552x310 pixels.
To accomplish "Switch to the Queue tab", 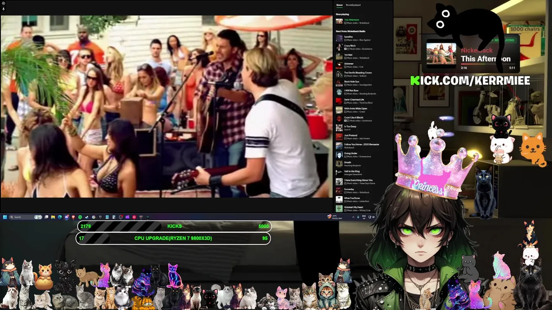I will [339, 5].
